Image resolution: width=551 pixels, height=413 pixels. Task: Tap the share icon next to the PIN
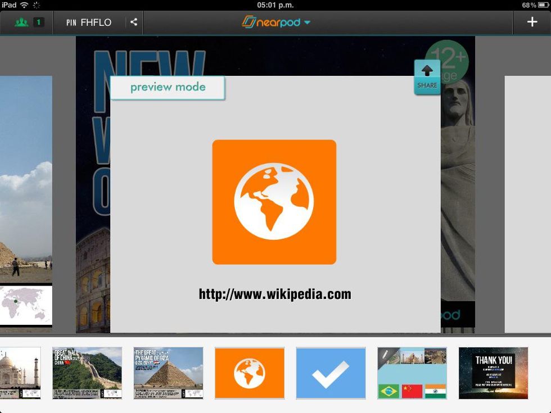pos(134,22)
